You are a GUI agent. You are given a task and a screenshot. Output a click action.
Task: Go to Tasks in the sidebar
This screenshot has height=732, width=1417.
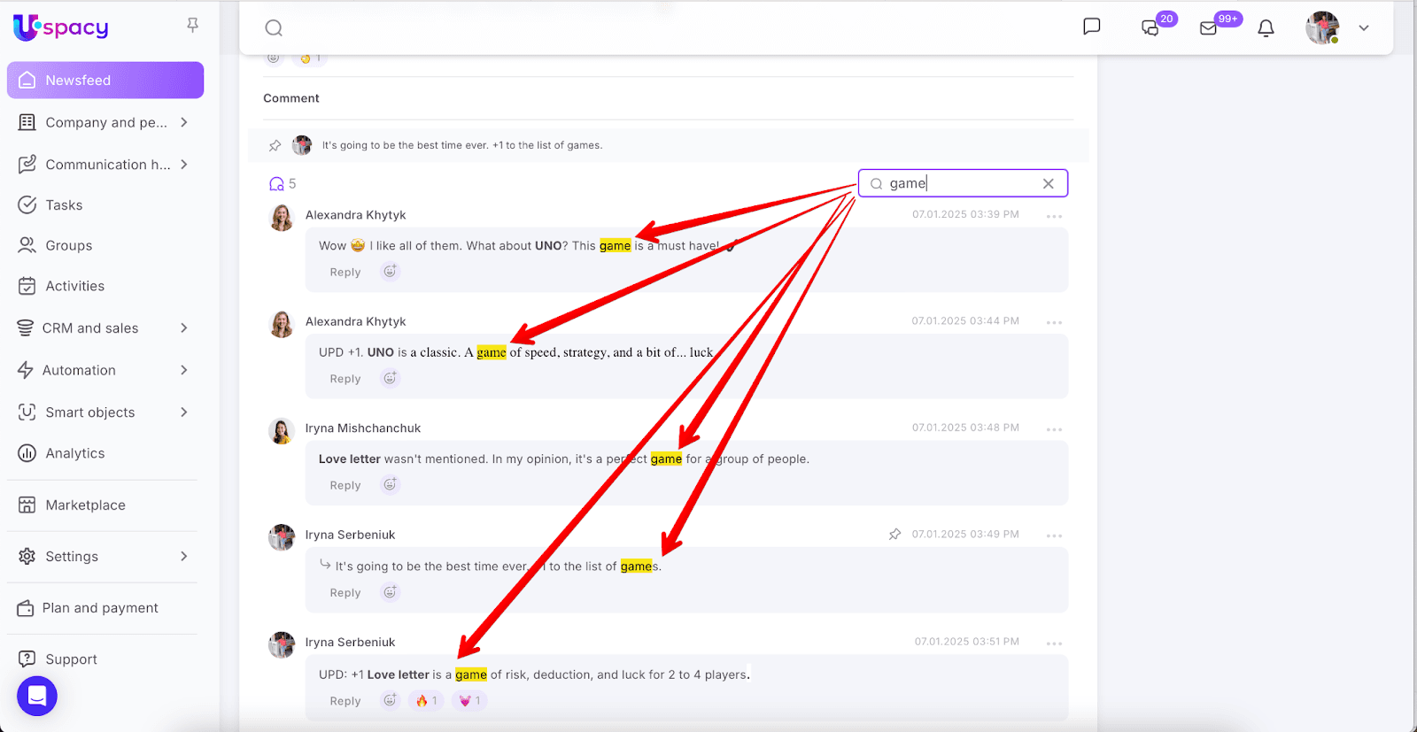click(64, 205)
